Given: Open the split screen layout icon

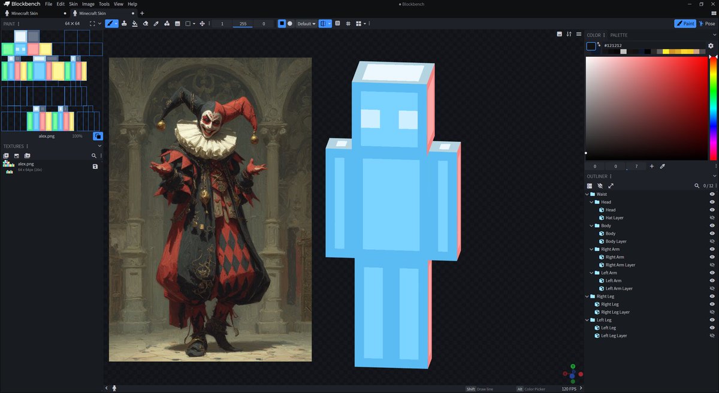Looking at the screenshot, I should tap(358, 23).
